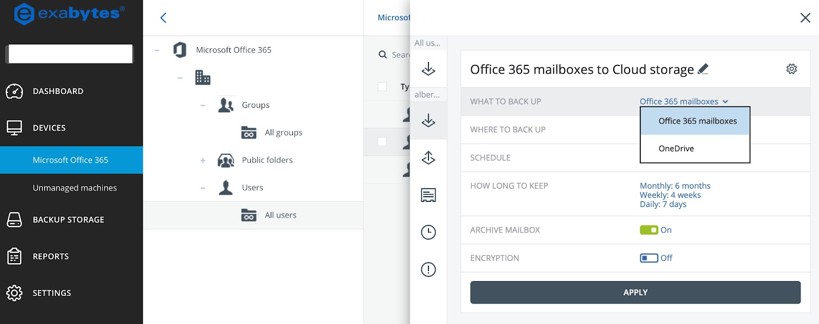Check the select-all checkbox in header
This screenshot has width=819, height=324.
pos(382,86)
